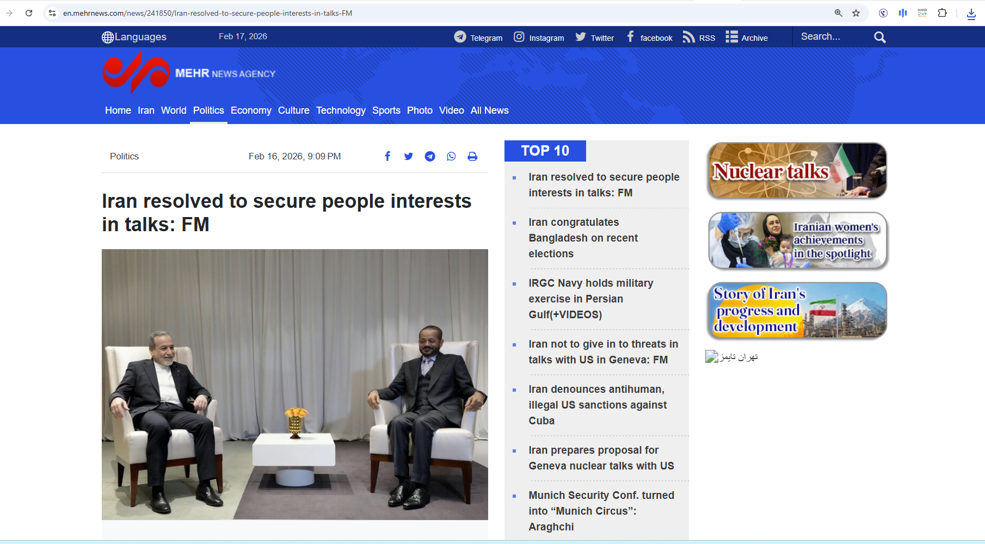Read 'IRGC Navy holds military exercise' story

coord(591,299)
